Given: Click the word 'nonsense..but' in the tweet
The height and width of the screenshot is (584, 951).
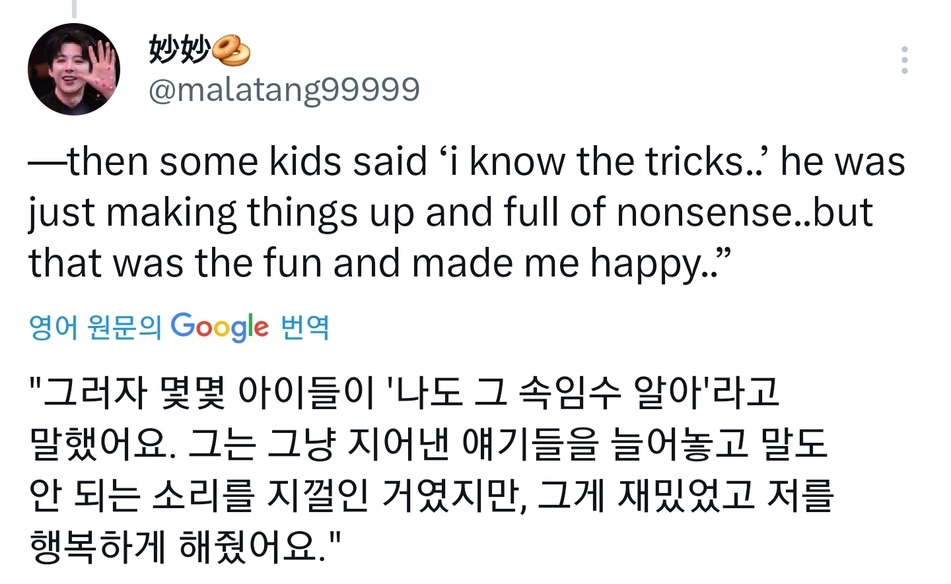Looking at the screenshot, I should point(744,212).
